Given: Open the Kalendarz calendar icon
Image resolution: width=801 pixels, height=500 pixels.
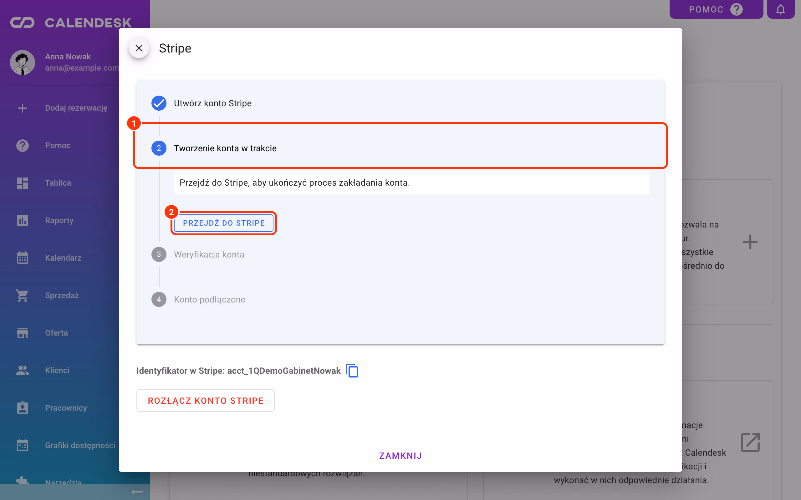Looking at the screenshot, I should 23,257.
